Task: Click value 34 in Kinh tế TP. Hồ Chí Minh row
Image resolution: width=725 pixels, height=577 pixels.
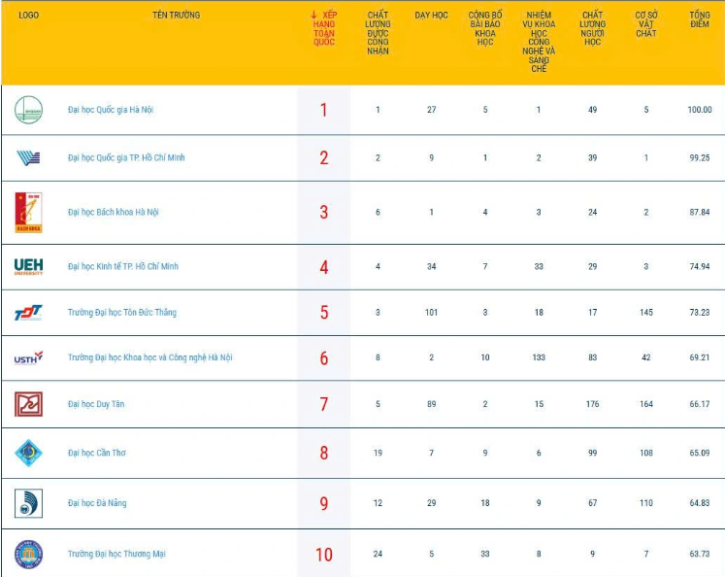Action: pos(431,266)
